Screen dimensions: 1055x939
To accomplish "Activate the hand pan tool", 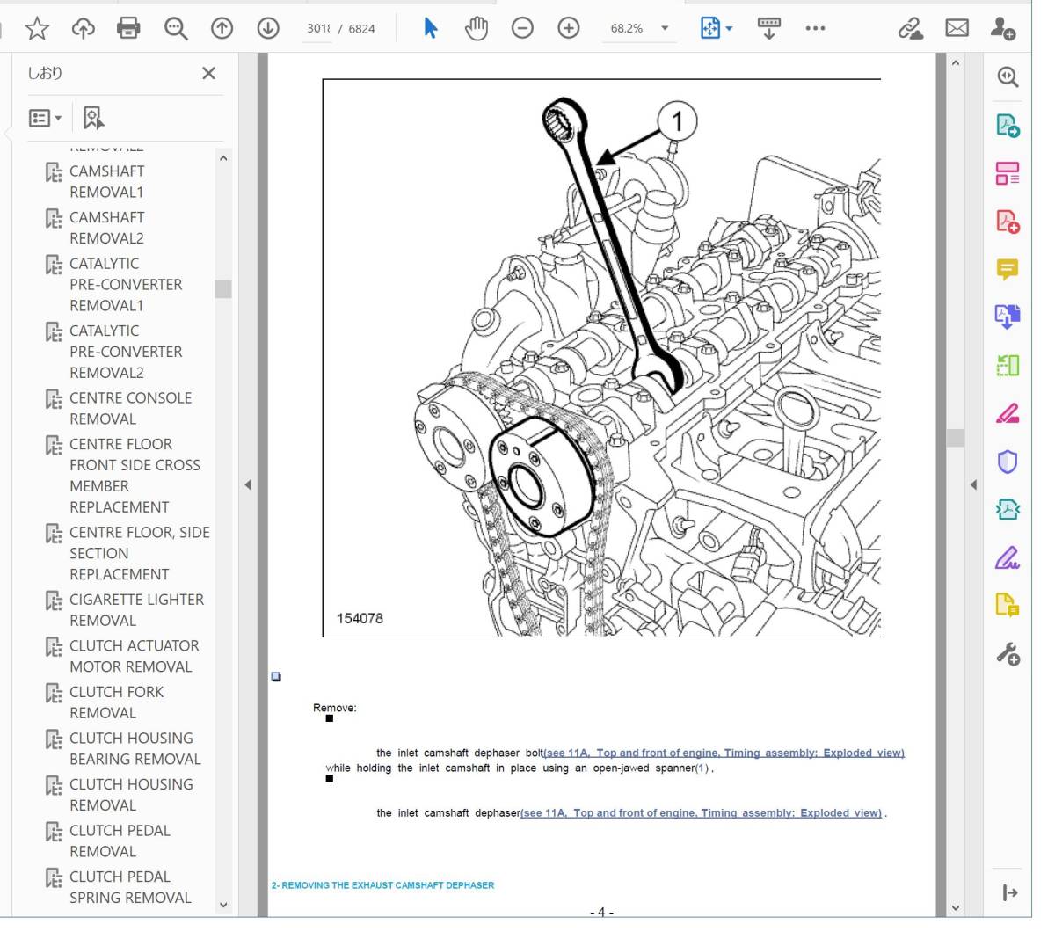I will click(477, 29).
